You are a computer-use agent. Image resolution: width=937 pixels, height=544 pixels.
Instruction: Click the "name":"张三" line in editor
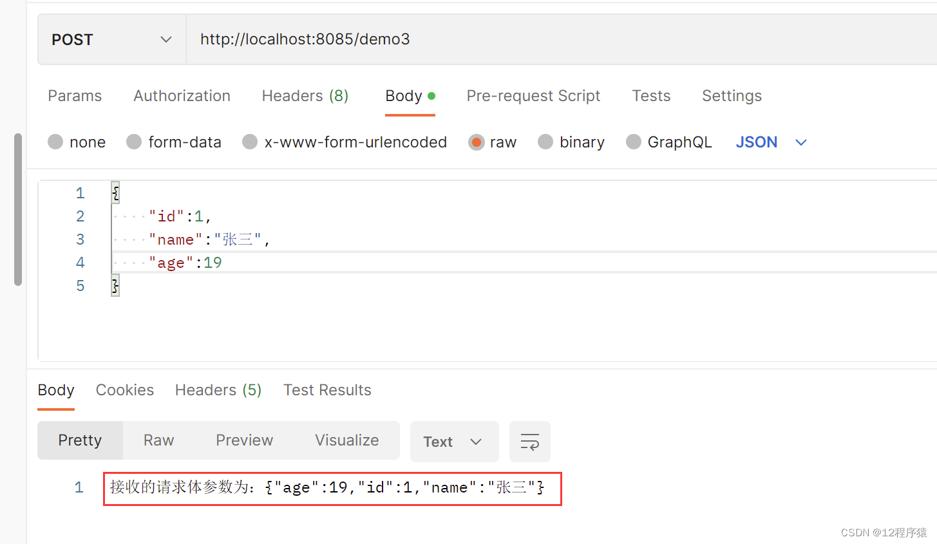[209, 239]
